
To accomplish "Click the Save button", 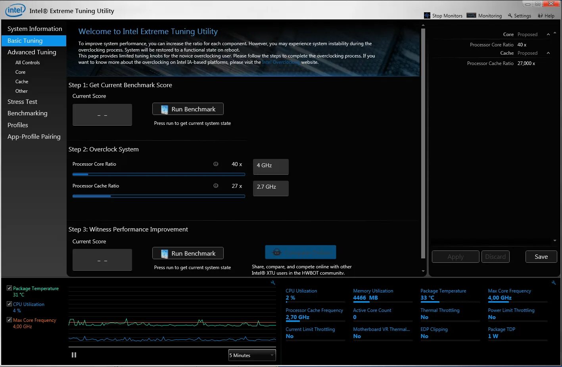I will tap(541, 257).
